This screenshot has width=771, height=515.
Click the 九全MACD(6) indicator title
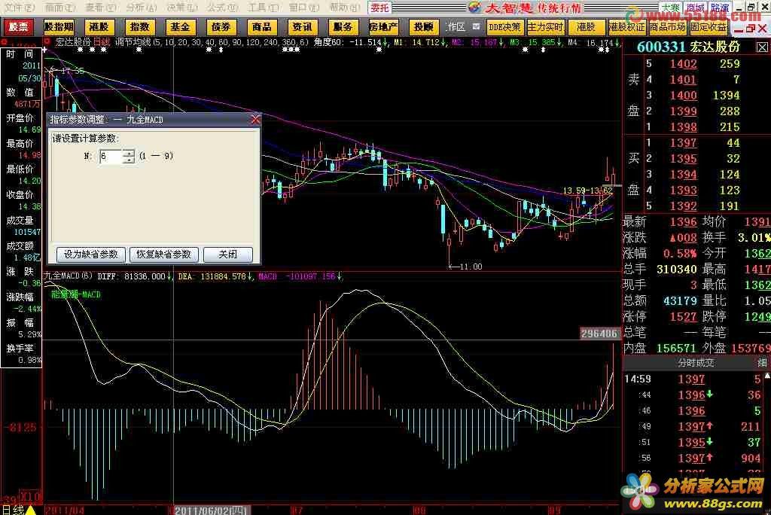point(69,276)
